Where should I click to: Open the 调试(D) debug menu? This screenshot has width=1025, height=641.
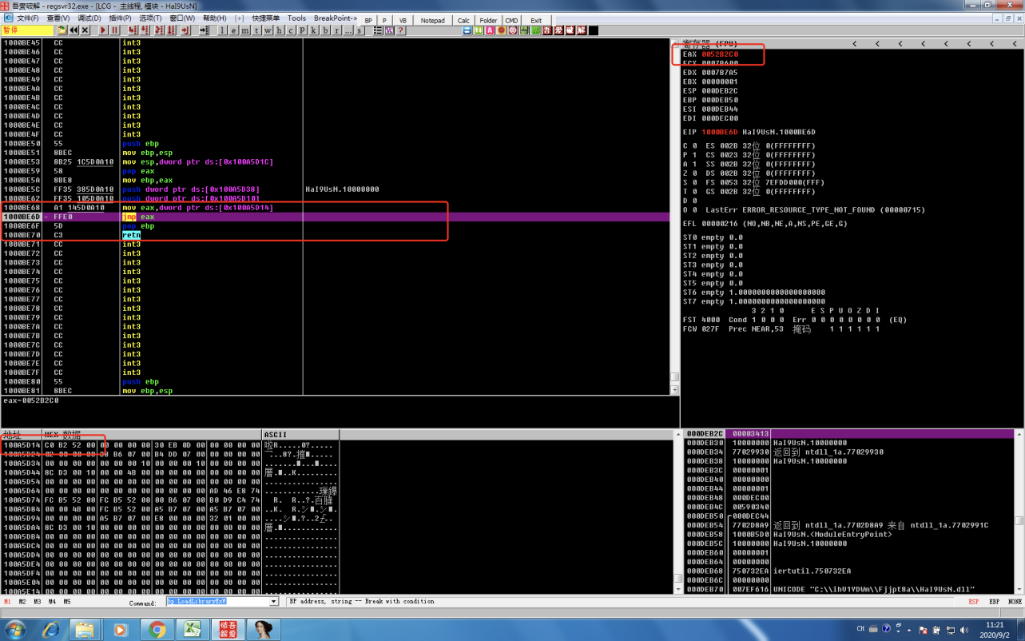tap(89, 18)
